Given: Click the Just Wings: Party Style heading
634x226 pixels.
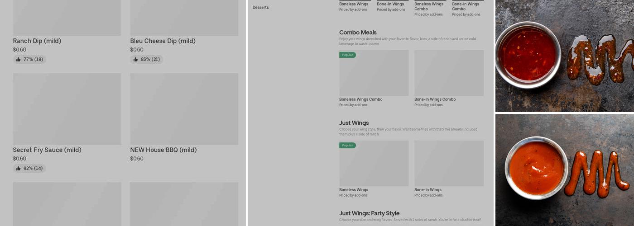Looking at the screenshot, I should pyautogui.click(x=369, y=213).
